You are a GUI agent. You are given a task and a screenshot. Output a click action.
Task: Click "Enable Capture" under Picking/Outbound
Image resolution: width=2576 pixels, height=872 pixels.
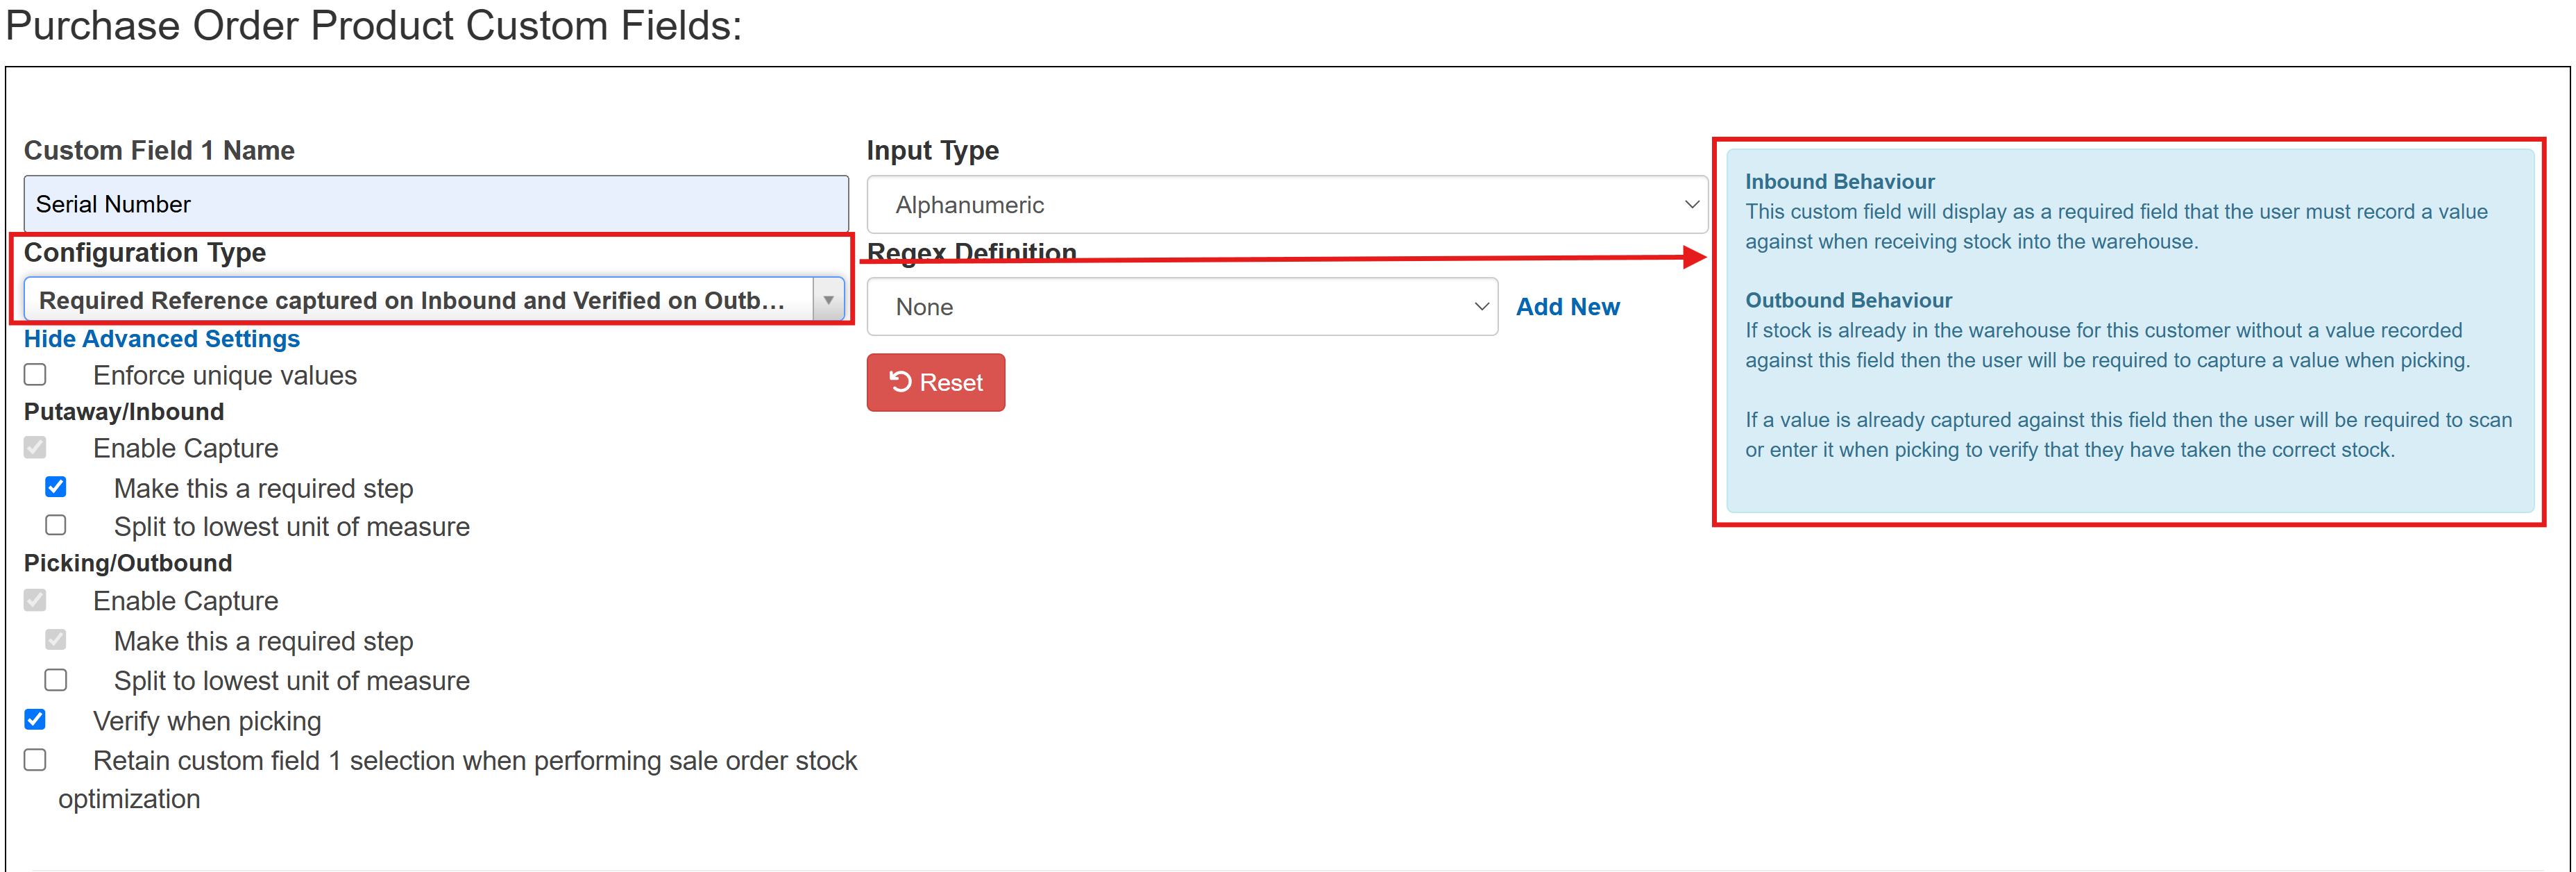pyautogui.click(x=35, y=599)
